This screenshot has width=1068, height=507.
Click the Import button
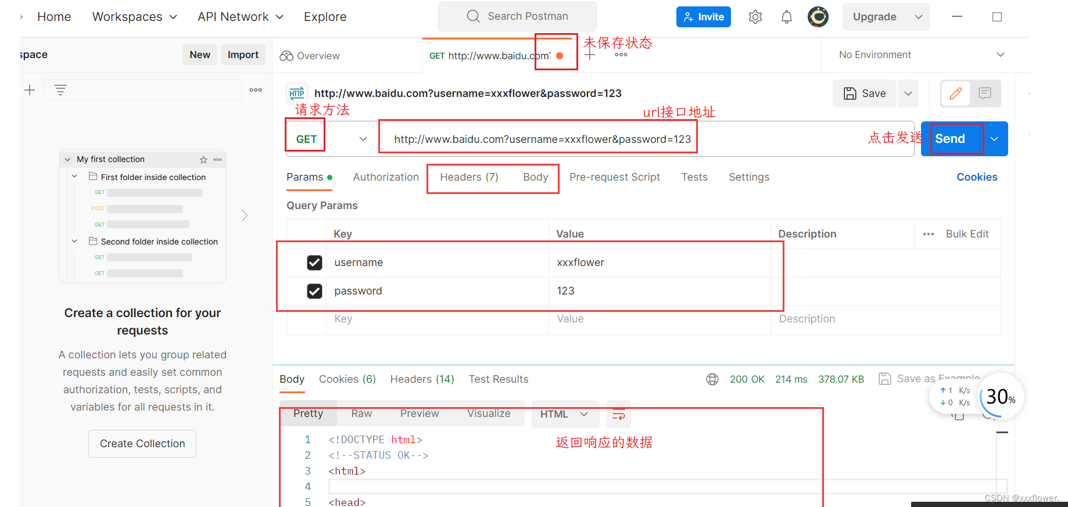click(x=243, y=55)
